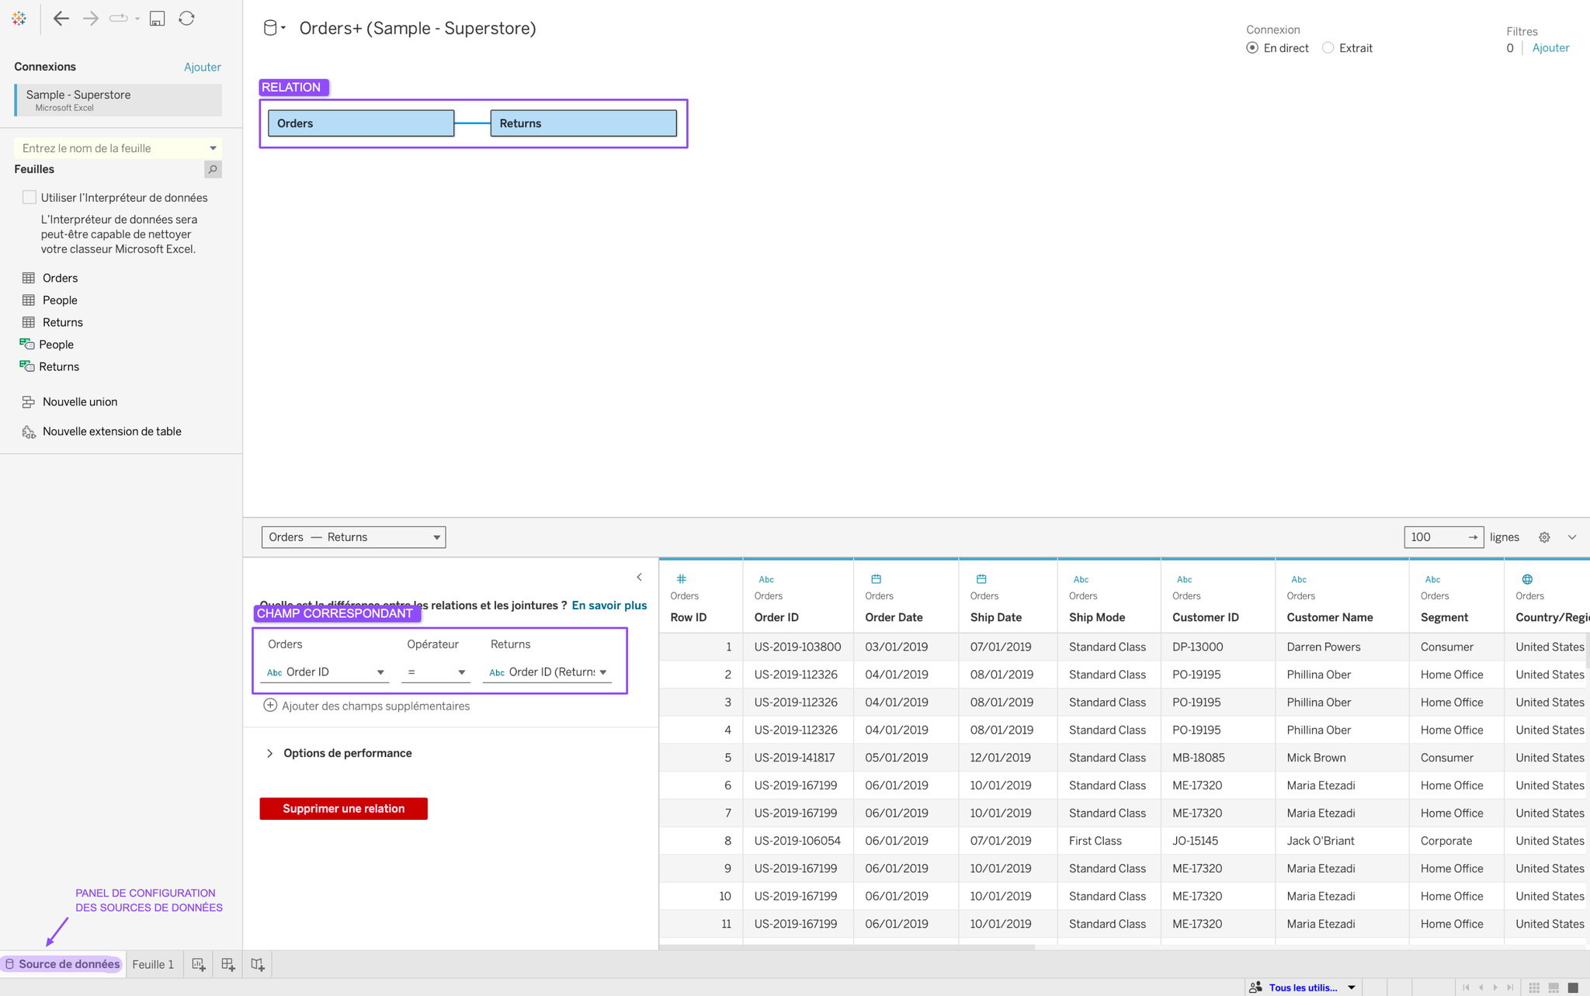This screenshot has width=1590, height=996.
Task: Click the Order Date calendar type icon
Action: (x=876, y=579)
